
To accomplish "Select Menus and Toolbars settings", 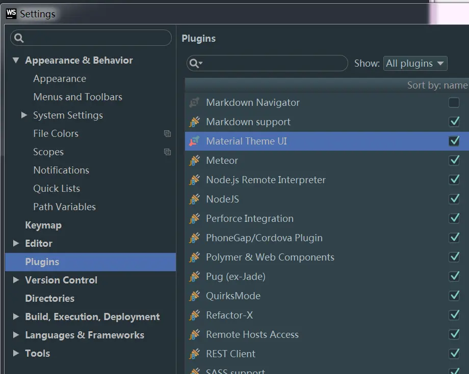I will click(x=77, y=97).
